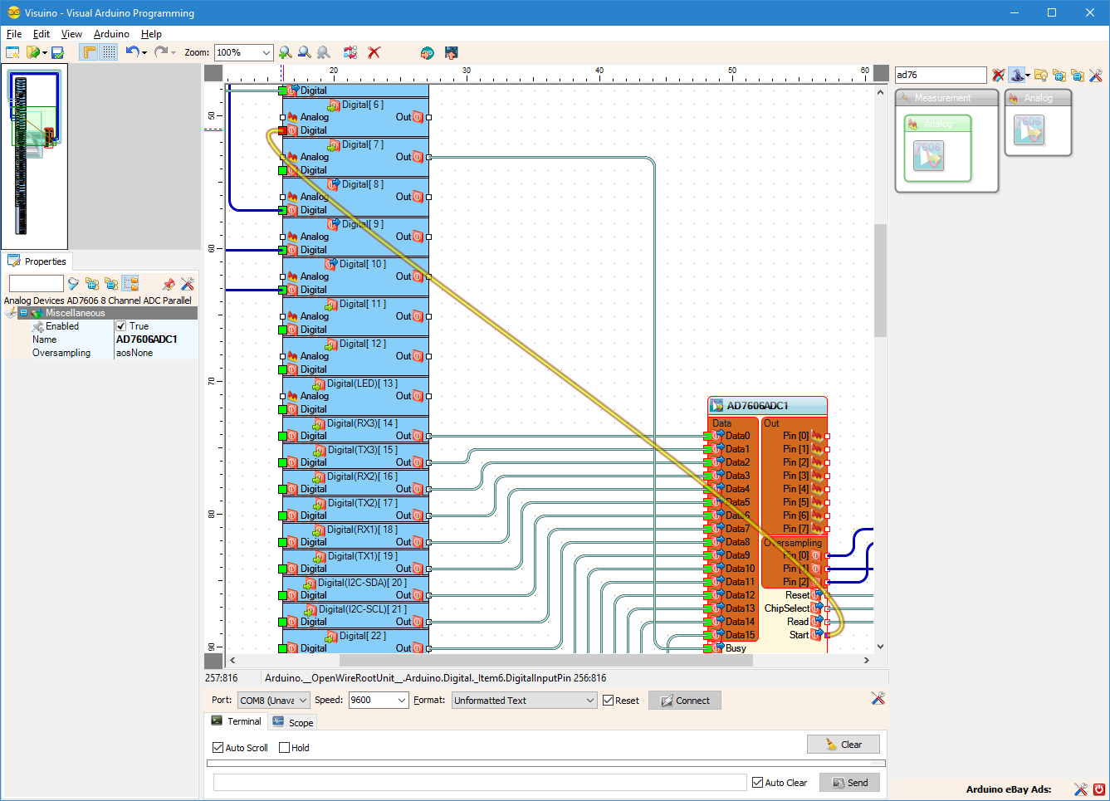Click the Oversampling value aosNone
Screen dimensions: 1110x801
click(x=134, y=353)
